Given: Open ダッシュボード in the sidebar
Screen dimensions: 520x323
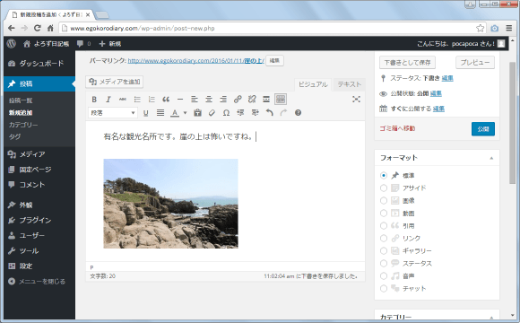Looking at the screenshot, I should pos(39,64).
